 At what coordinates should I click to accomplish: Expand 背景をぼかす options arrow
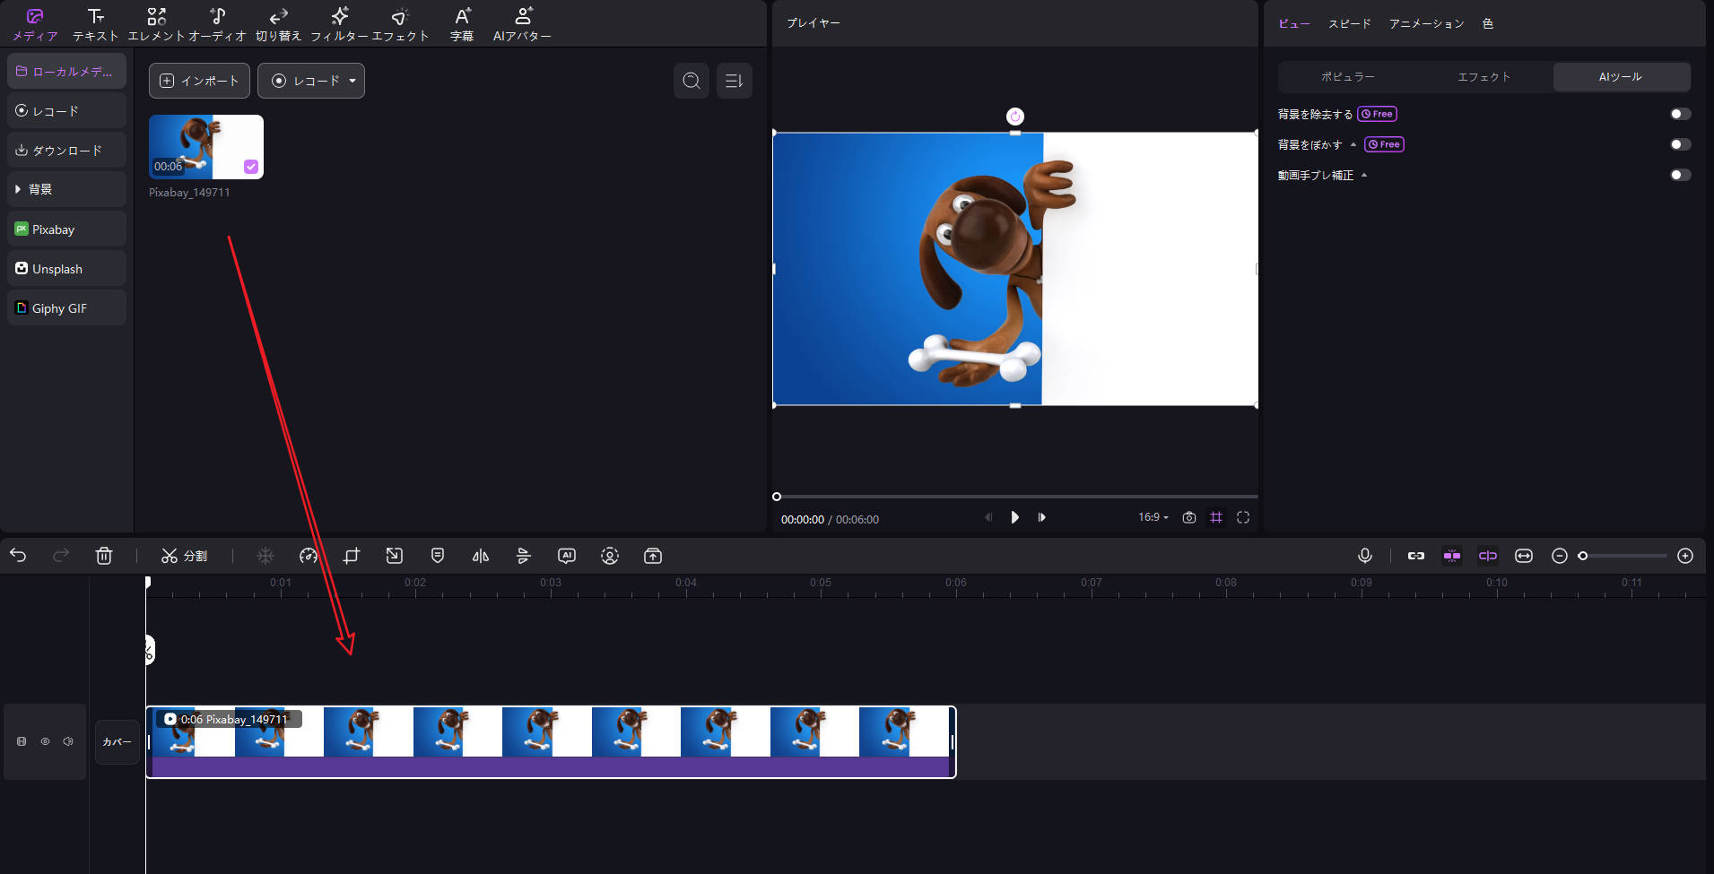coord(1353,144)
